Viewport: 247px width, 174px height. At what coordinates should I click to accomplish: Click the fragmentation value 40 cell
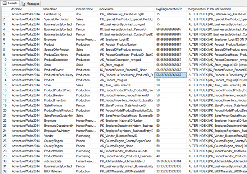171,156
